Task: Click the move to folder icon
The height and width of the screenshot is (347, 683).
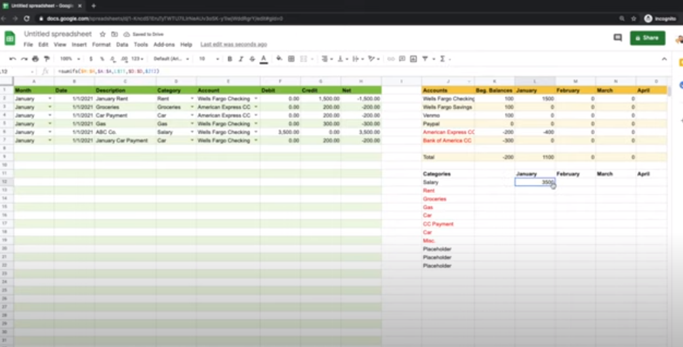Action: point(114,34)
